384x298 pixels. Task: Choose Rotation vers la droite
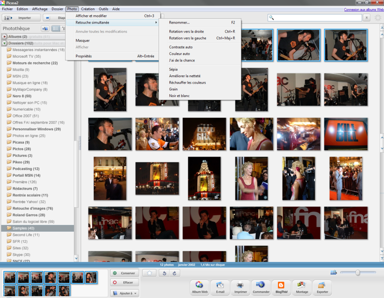pos(200,31)
